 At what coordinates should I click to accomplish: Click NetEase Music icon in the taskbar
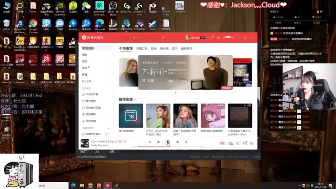coord(108,186)
